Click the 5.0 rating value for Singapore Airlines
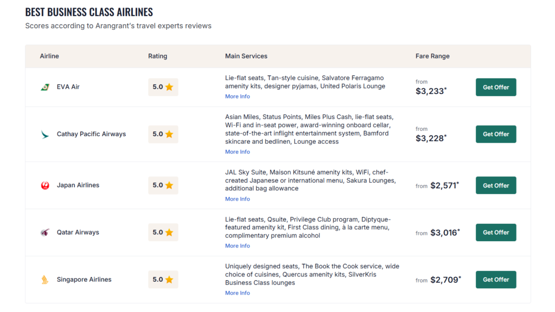Viewport: 555px width, 312px height. (x=158, y=280)
